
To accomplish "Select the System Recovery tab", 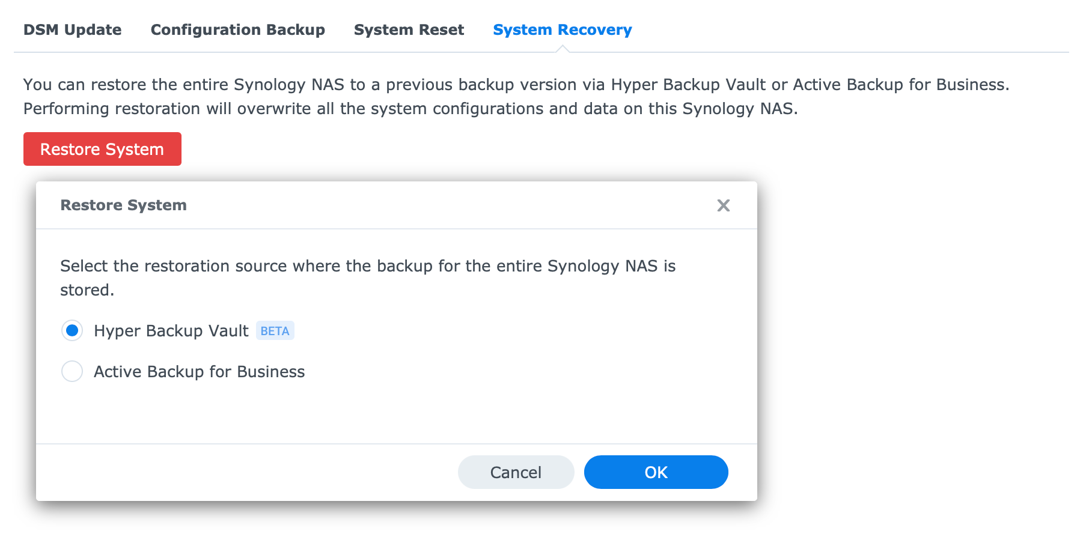I will 562,29.
